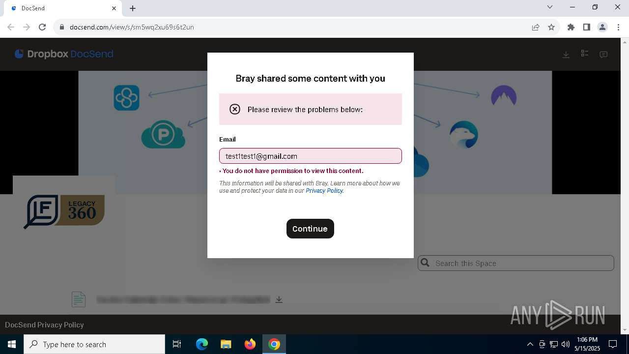Open the message icon in DocSend header
629x354 pixels.
pos(603,54)
